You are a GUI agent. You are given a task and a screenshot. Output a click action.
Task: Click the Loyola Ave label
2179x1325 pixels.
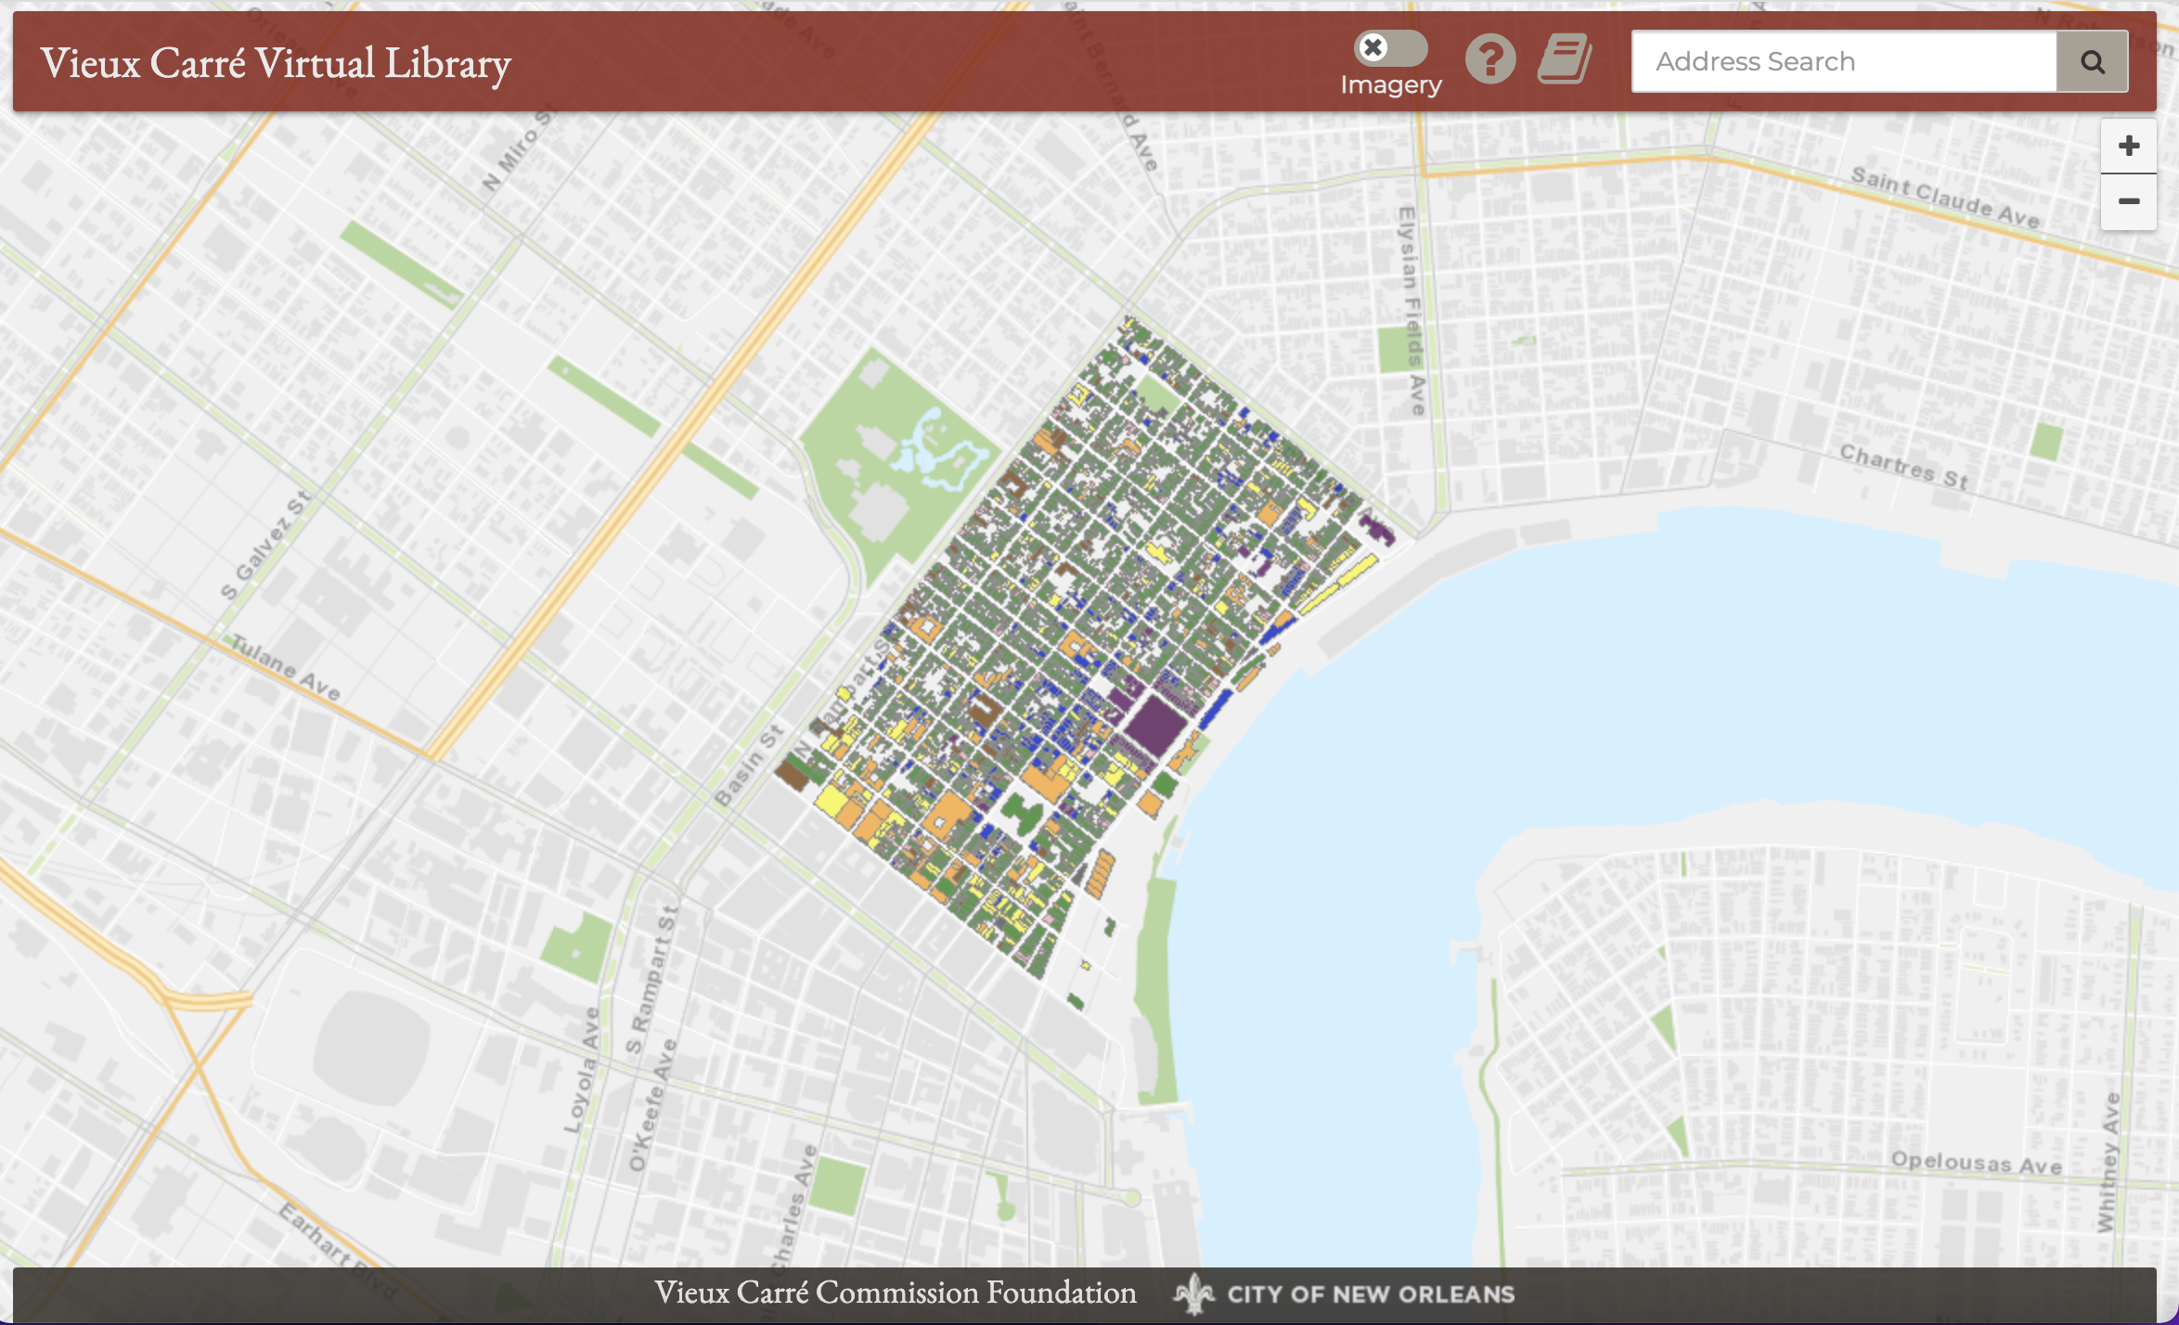(x=583, y=1071)
